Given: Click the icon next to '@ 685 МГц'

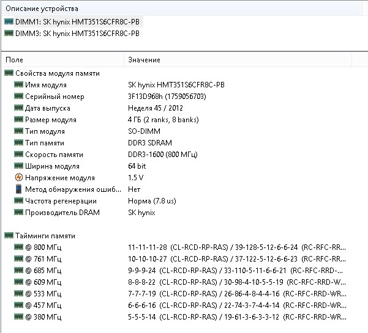Looking at the screenshot, I should click(x=18, y=270).
